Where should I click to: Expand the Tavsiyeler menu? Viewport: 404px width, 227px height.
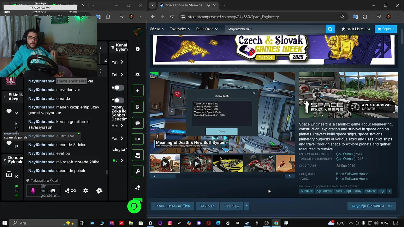click(180, 29)
